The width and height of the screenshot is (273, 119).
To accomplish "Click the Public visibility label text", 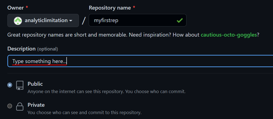I will [35, 84].
